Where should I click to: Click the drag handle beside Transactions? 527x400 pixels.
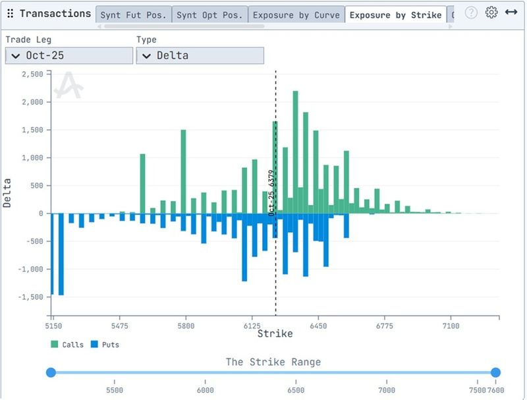pyautogui.click(x=9, y=13)
